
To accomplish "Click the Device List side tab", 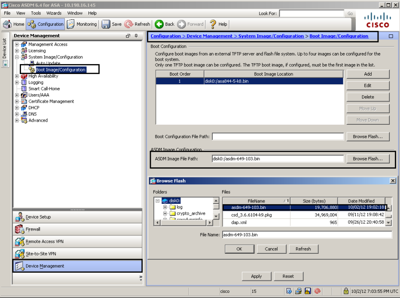I will pos(5,49).
